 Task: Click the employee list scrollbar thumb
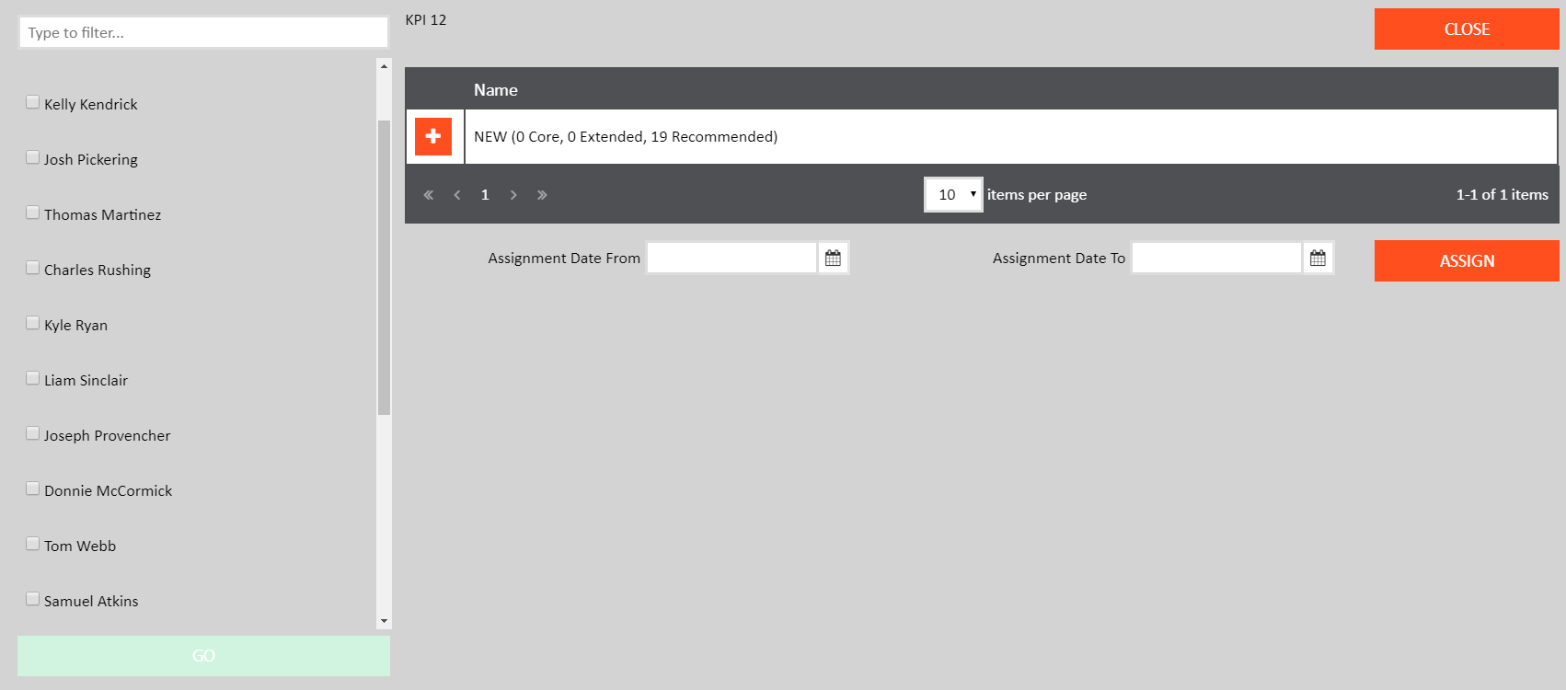click(x=384, y=267)
